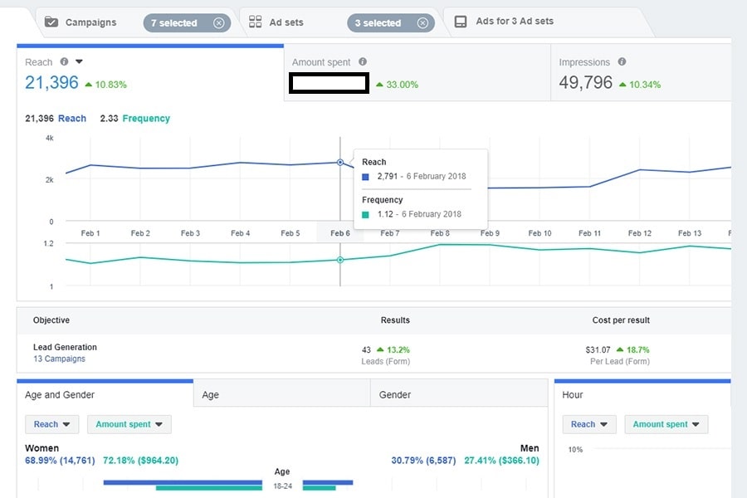Click the 3 selected ad sets pill
Screen dimensions: 747x498
point(391,23)
